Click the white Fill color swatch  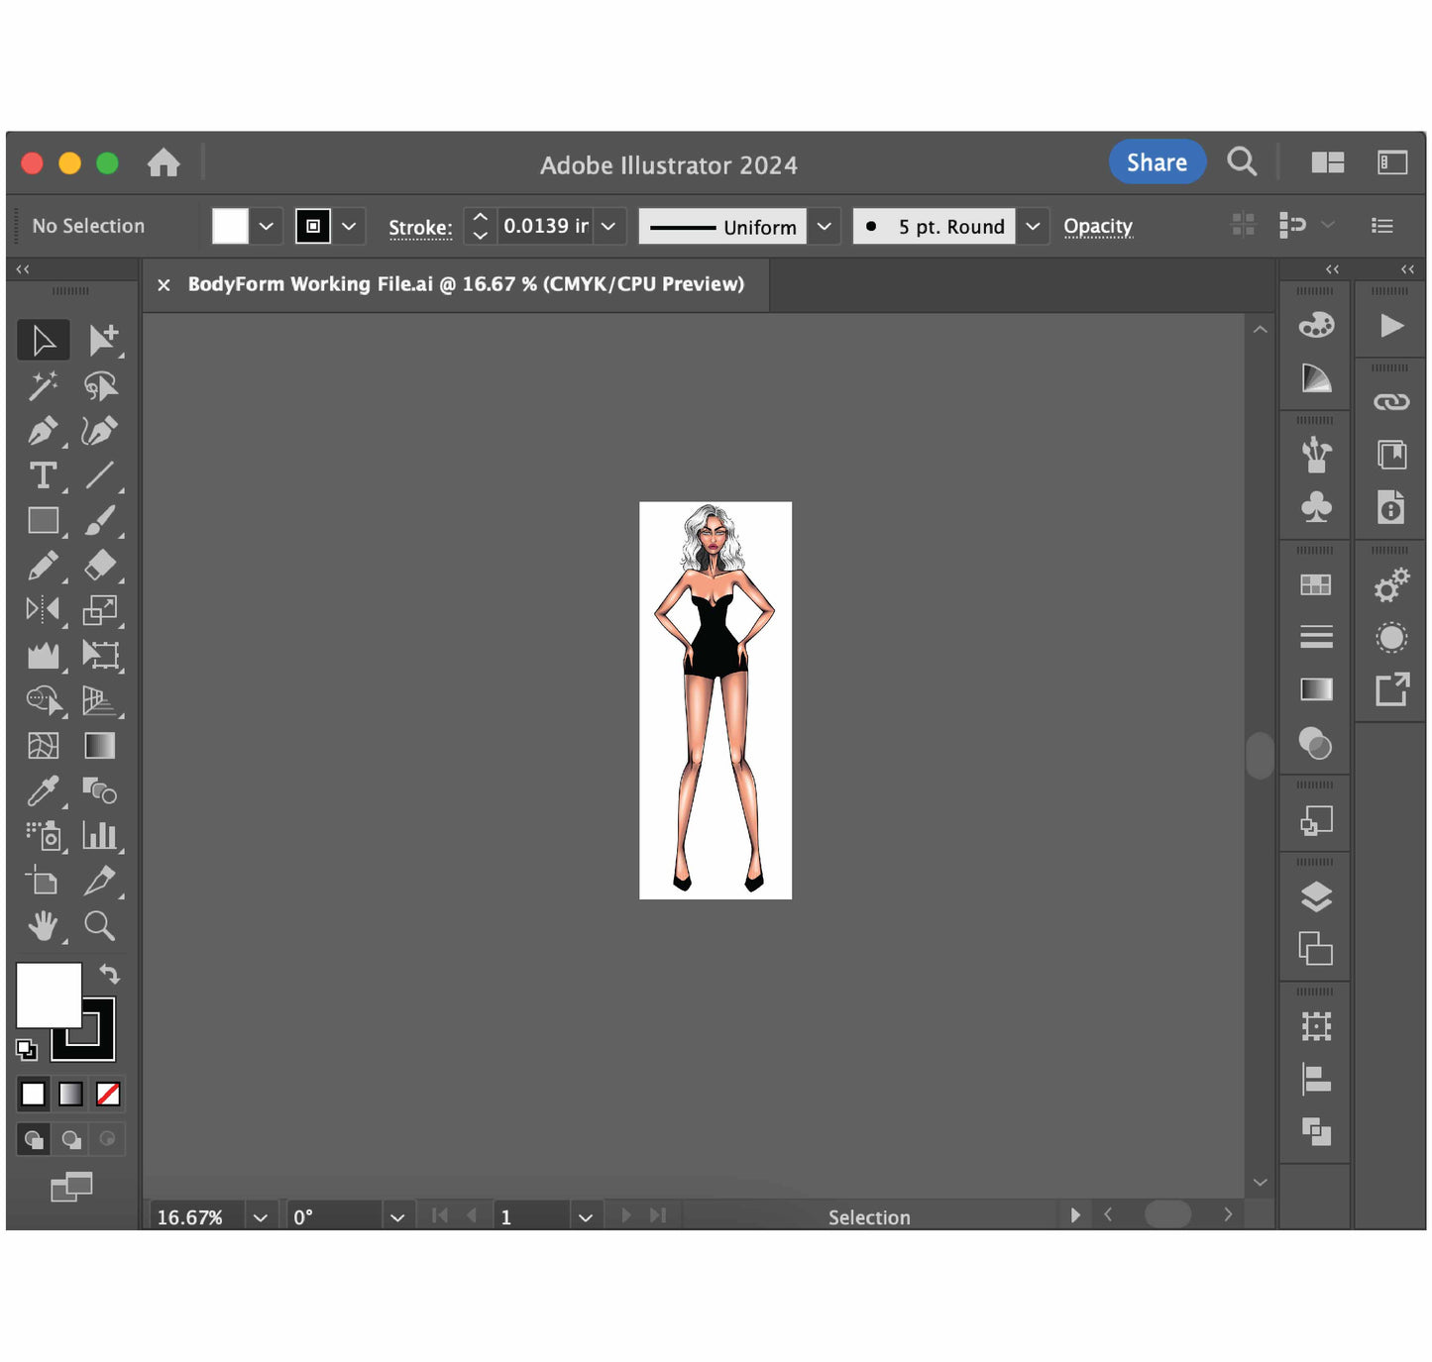[49, 995]
